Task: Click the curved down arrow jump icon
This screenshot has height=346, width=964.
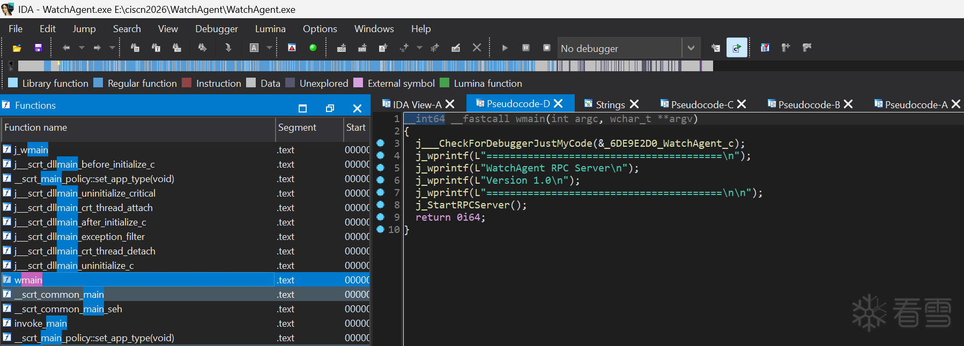Action: click(x=228, y=48)
